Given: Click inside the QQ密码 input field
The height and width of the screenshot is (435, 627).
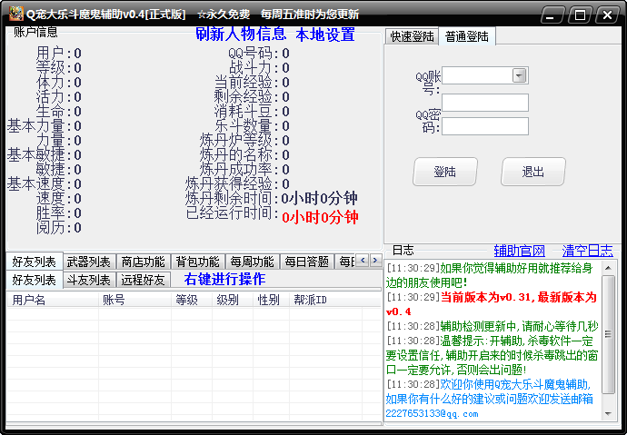Looking at the screenshot, I should point(485,125).
